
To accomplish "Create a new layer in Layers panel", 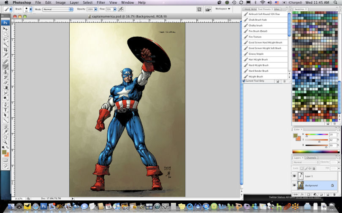I will 328,194.
